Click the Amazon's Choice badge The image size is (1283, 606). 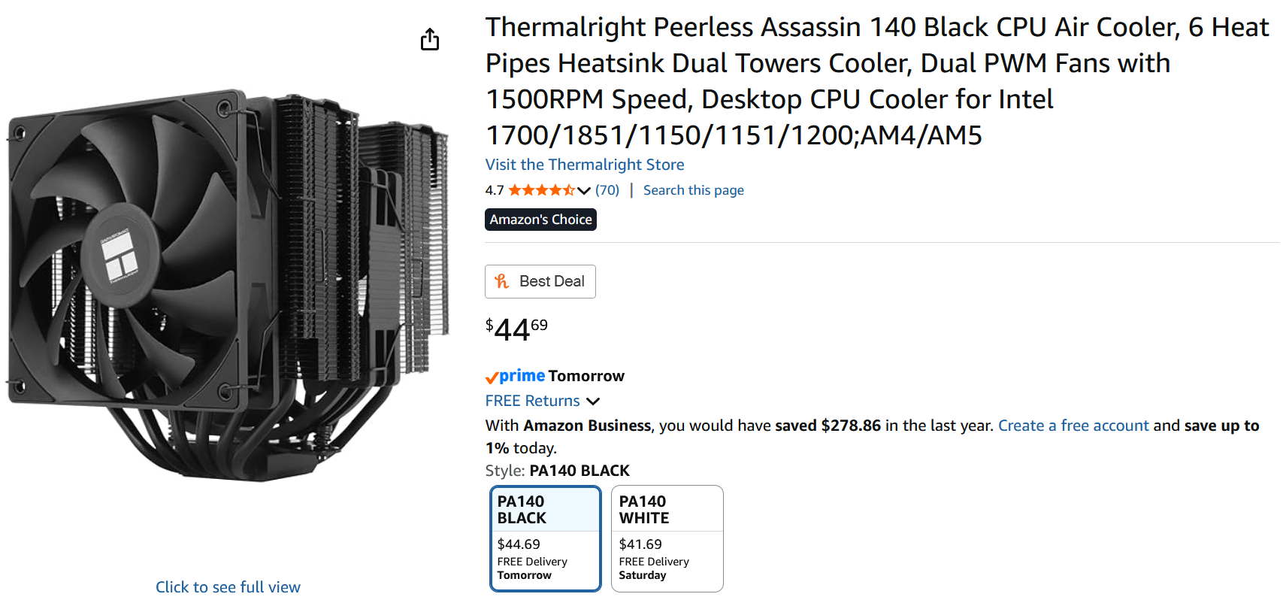tap(540, 220)
